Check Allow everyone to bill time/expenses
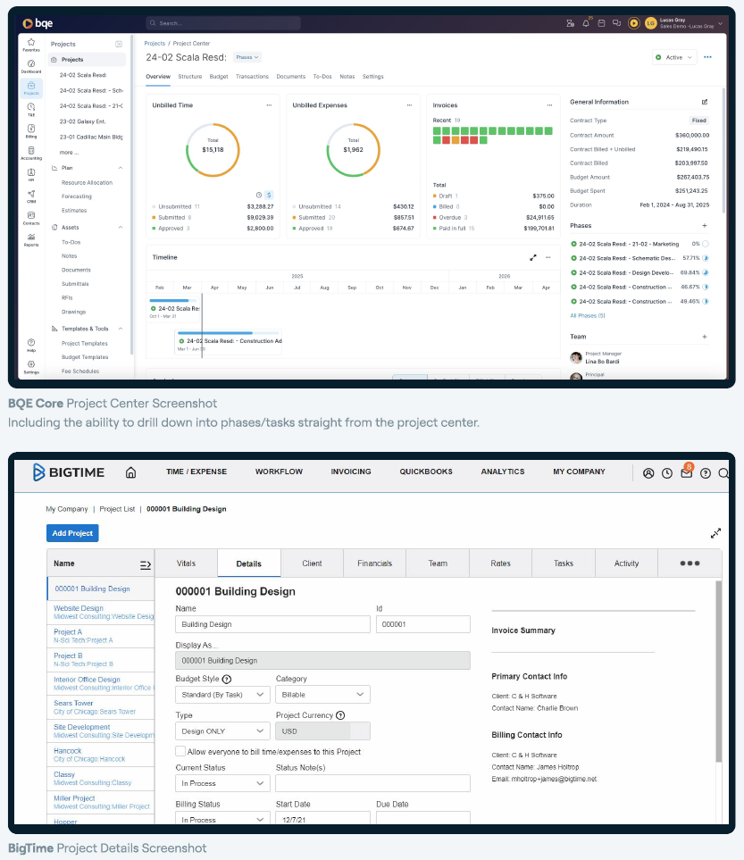The width and height of the screenshot is (744, 860). click(180, 751)
